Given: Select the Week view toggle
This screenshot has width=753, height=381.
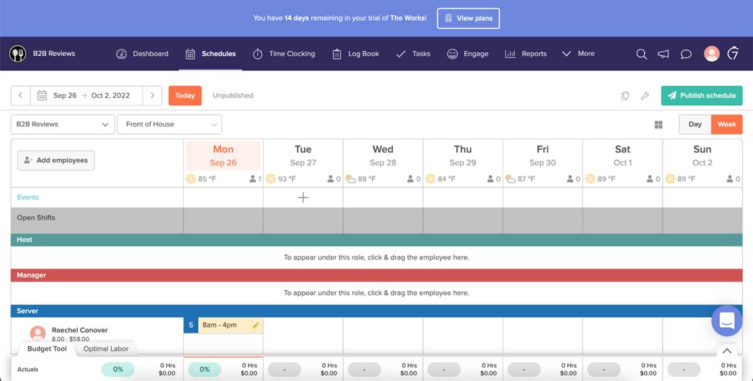Looking at the screenshot, I should pos(727,124).
